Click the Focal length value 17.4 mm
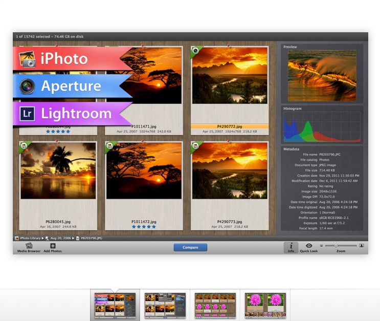 [326, 228]
